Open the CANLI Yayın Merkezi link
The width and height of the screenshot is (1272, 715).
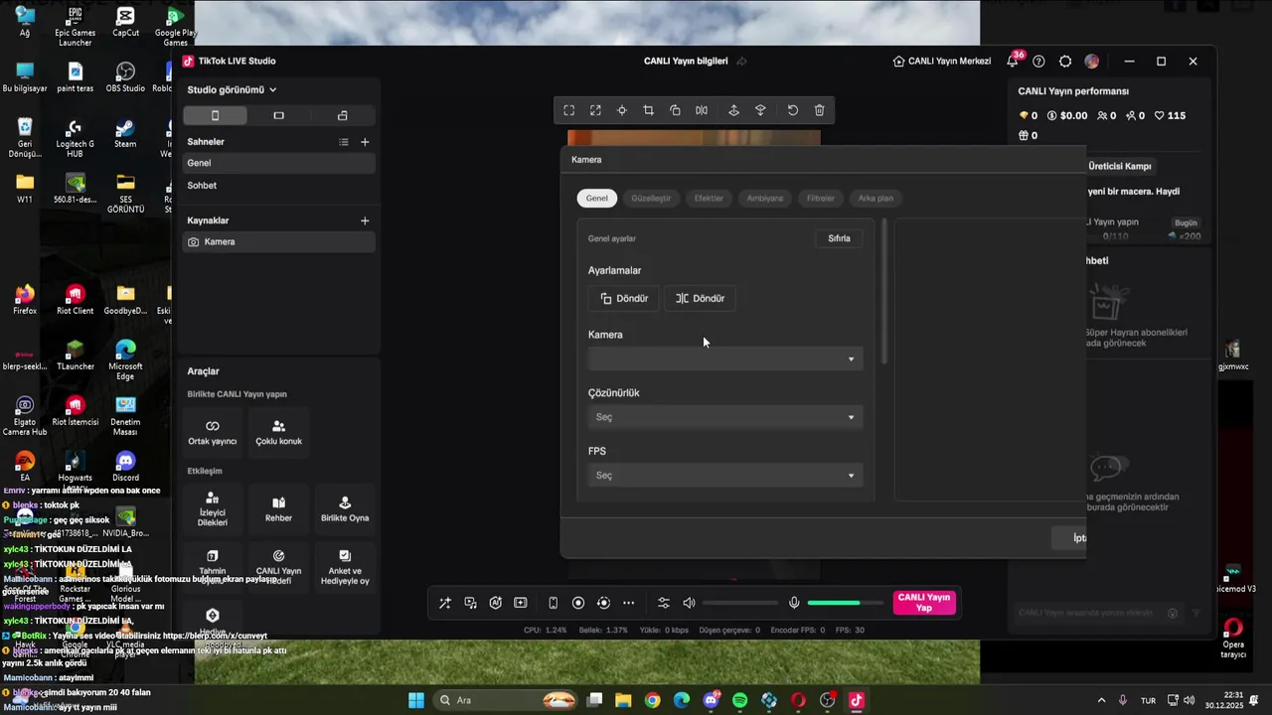point(941,61)
